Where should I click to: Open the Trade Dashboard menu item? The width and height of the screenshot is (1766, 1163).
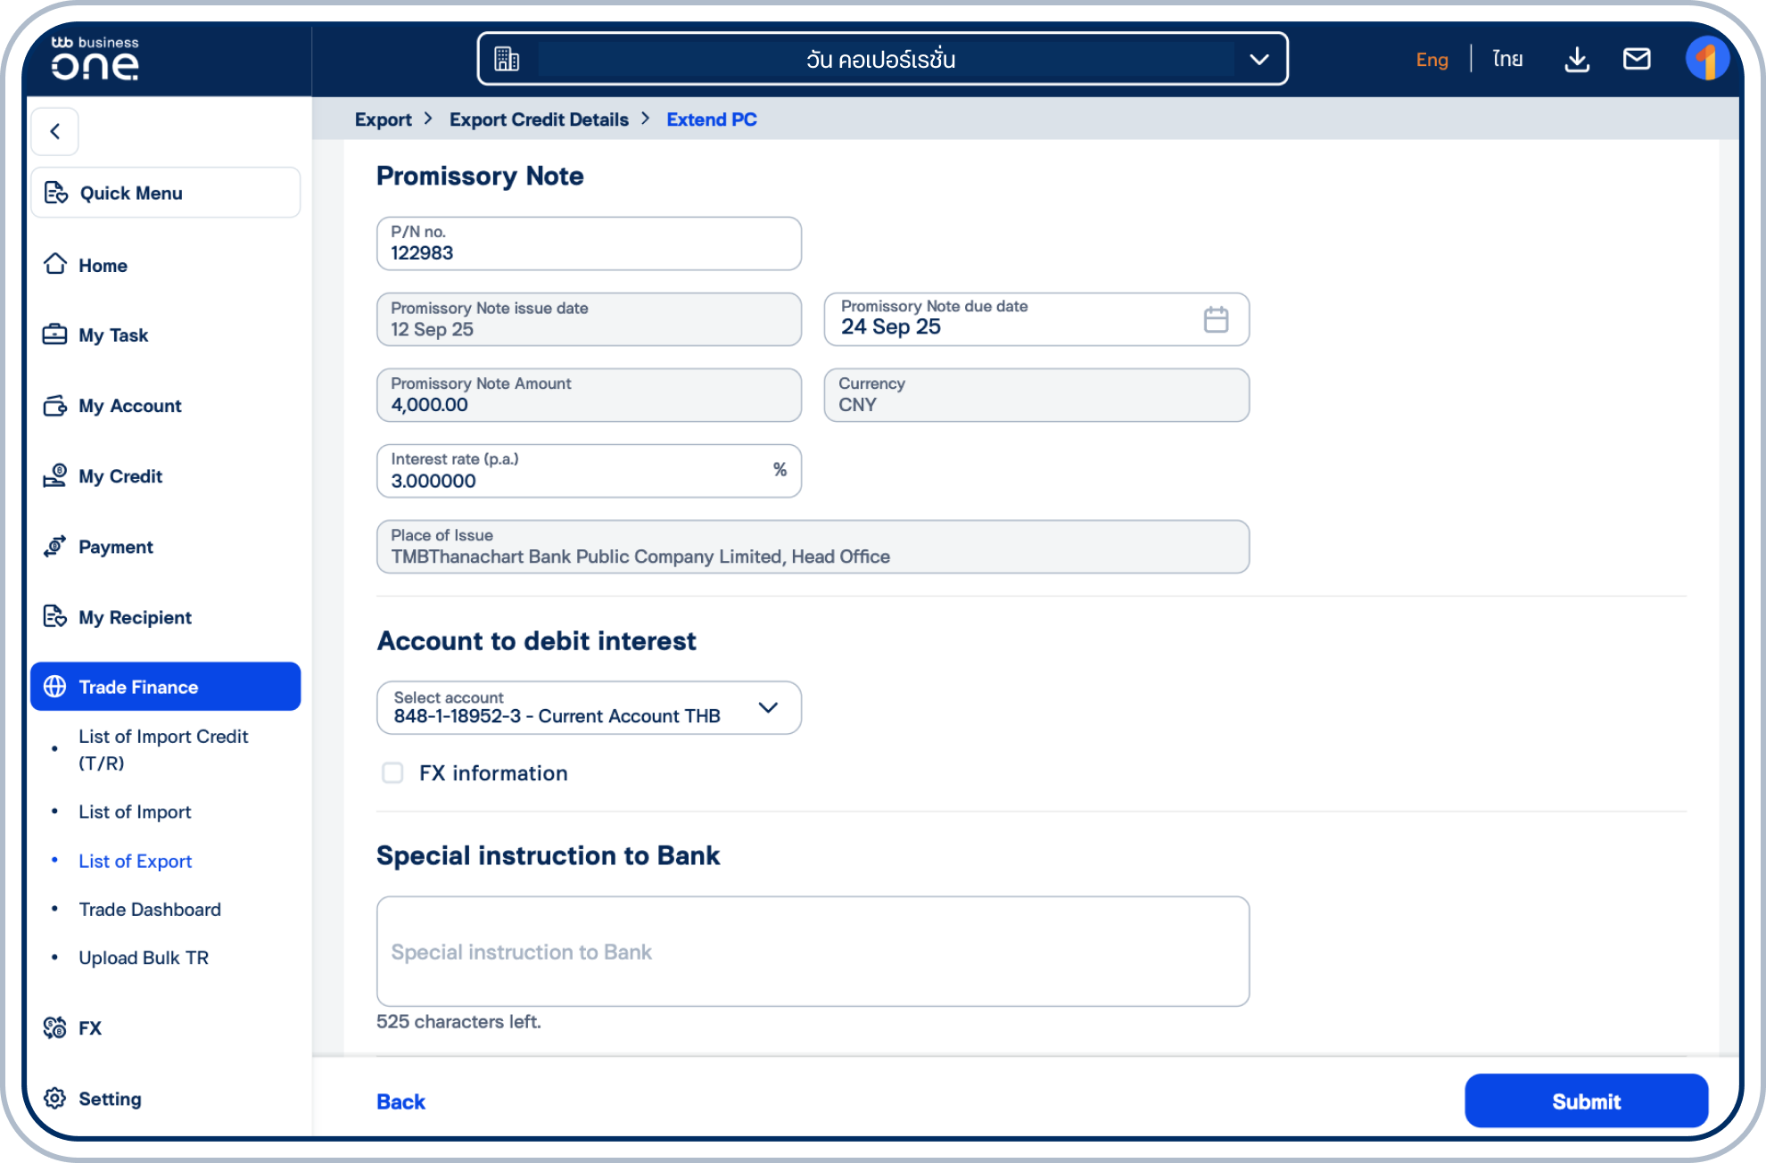coord(149,909)
